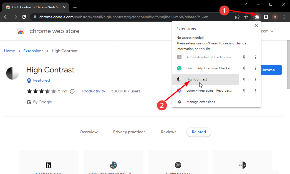Image resolution: width=290 pixels, height=174 pixels.
Task: Click the share this page icon
Action: [x=237, y=17]
